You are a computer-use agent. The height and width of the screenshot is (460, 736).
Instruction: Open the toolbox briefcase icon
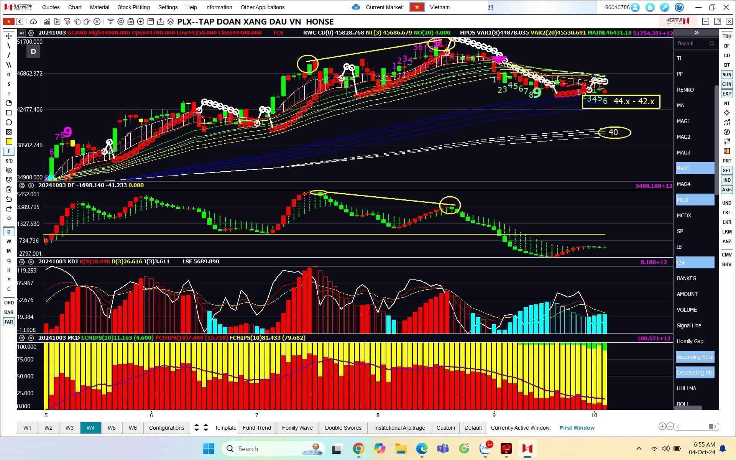click(131, 21)
